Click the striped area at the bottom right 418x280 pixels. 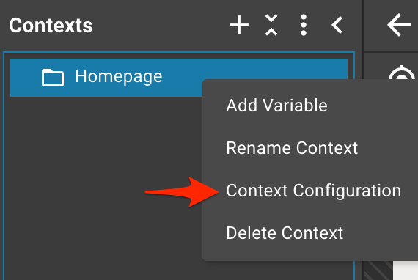click(378, 270)
